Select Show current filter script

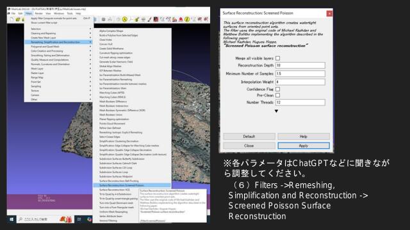coord(58,23)
